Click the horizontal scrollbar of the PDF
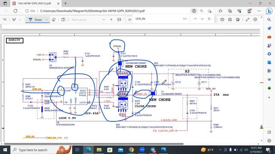Viewport: 275px width, 154px height. pyautogui.click(x=94, y=144)
